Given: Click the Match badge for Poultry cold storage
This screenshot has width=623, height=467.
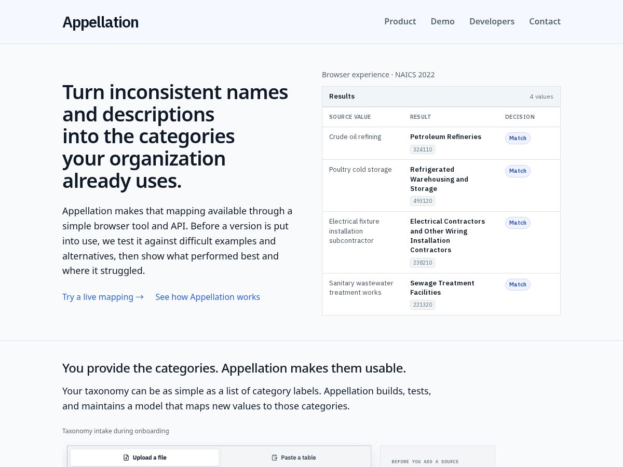Looking at the screenshot, I should (x=518, y=171).
